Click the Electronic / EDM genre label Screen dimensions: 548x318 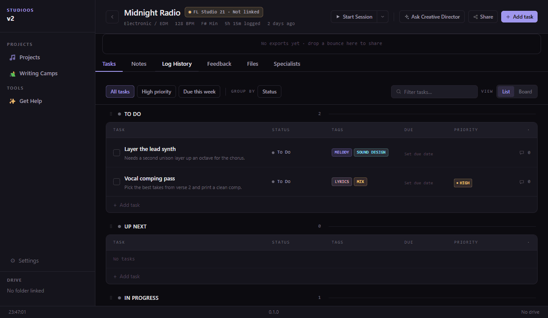(x=146, y=24)
